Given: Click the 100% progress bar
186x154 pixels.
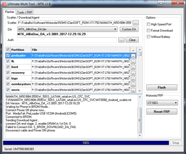Looking at the screenshot, I should [86, 143].
